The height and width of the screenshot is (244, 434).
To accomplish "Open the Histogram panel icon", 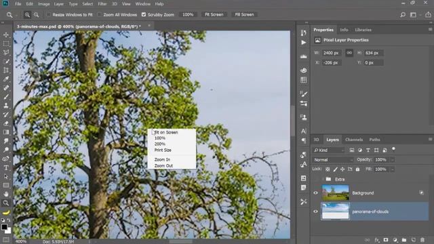I will [x=304, y=56].
